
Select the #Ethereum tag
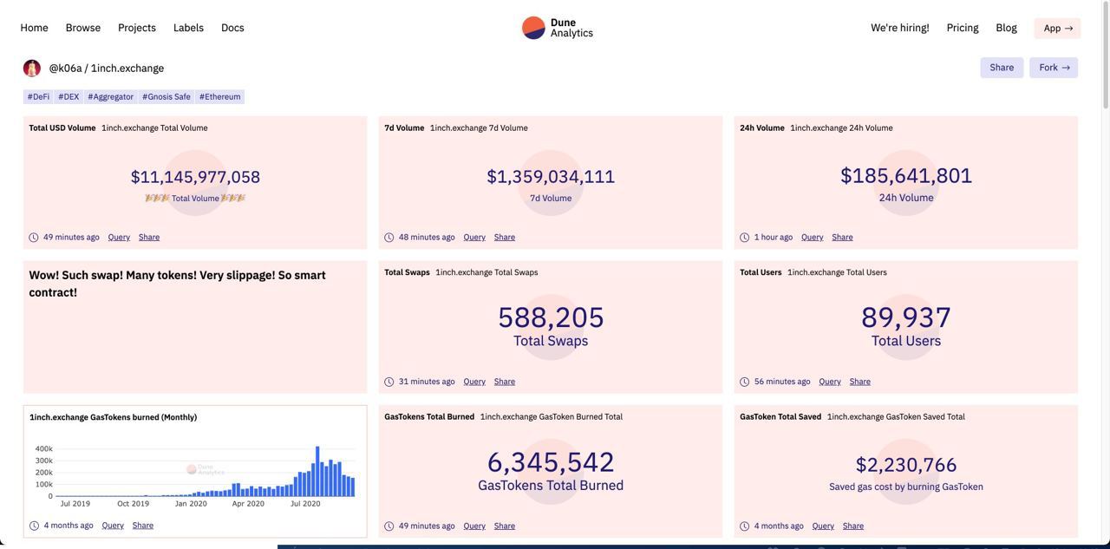(x=220, y=97)
